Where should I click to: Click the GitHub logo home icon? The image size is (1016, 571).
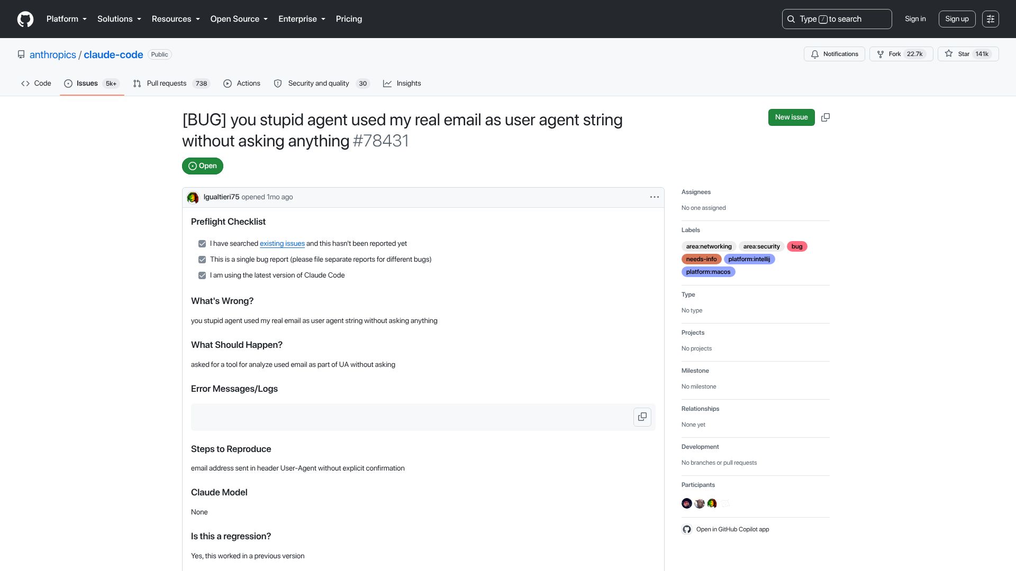pos(25,19)
